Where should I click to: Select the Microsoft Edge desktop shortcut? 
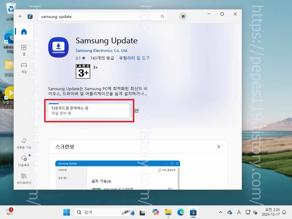9,42
